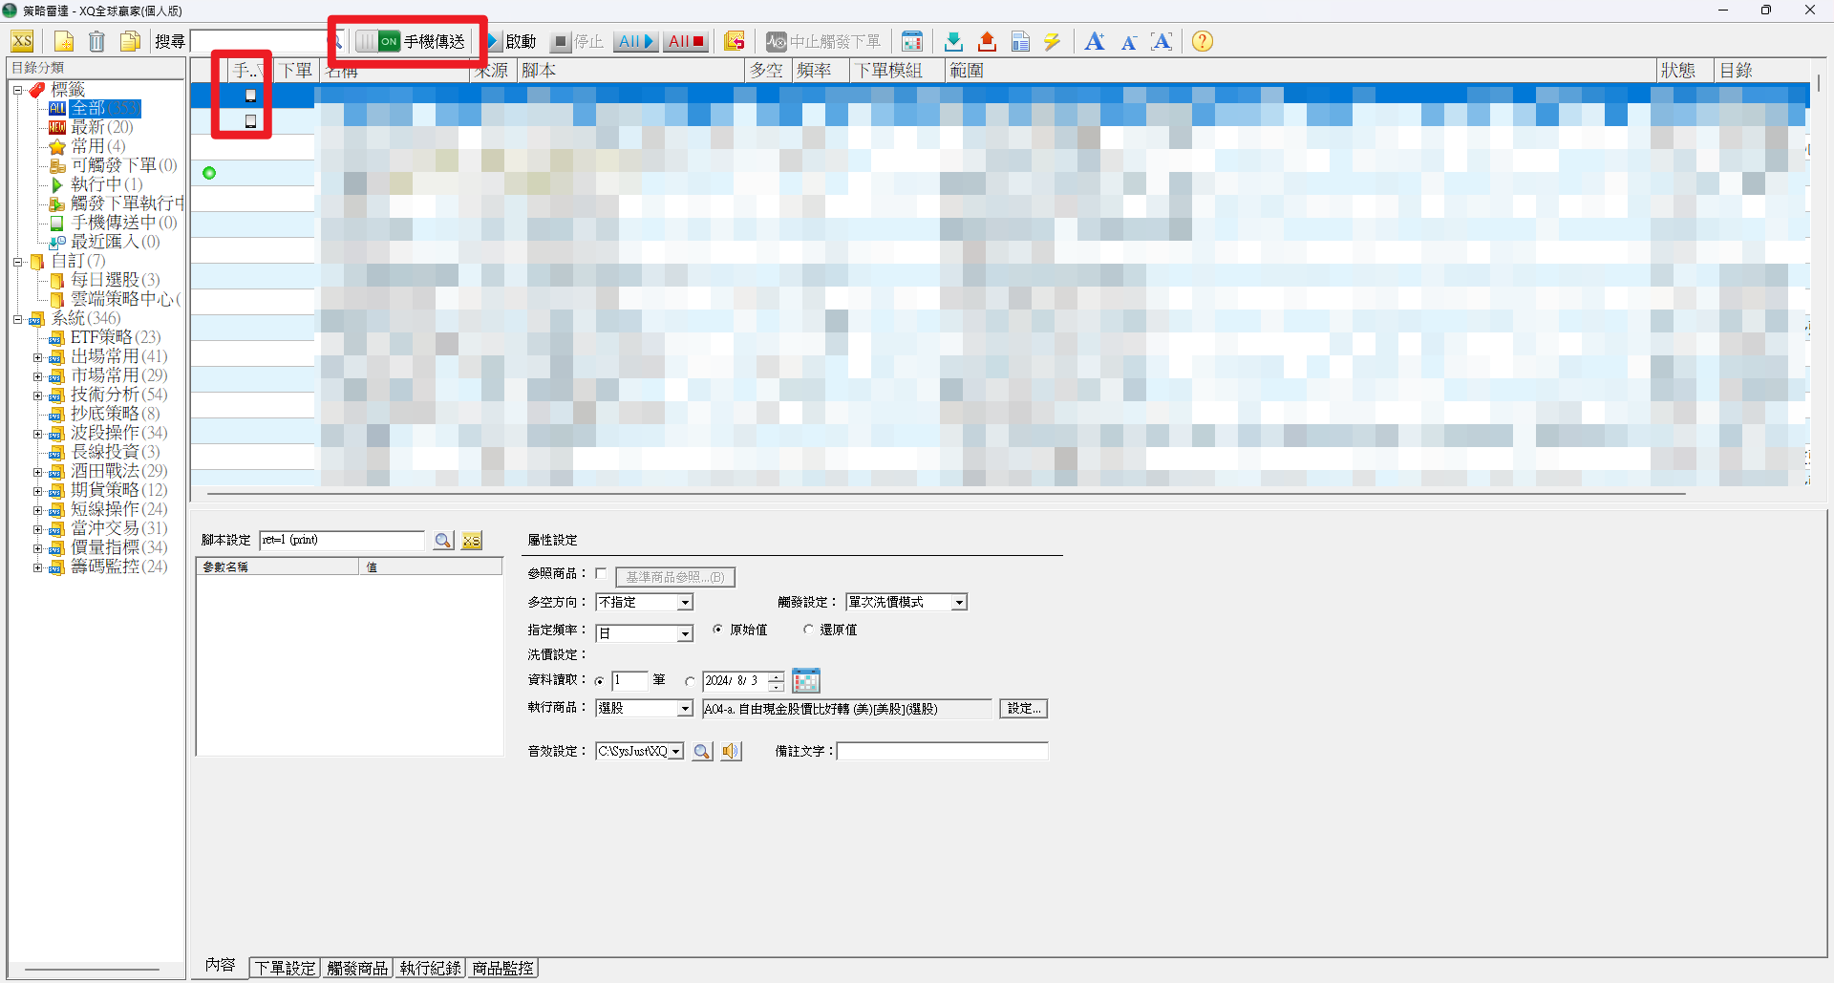Select the date radio in 資料讀取
This screenshot has width=1834, height=983.
pyautogui.click(x=689, y=681)
